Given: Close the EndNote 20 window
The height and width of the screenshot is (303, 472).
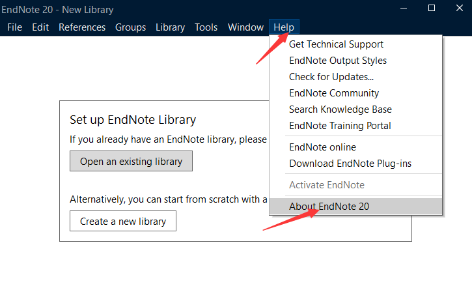Looking at the screenshot, I should [x=460, y=8].
